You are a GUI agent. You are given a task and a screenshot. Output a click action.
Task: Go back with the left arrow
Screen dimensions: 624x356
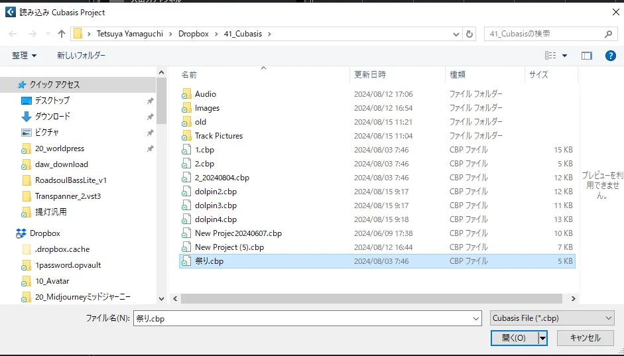[13, 34]
